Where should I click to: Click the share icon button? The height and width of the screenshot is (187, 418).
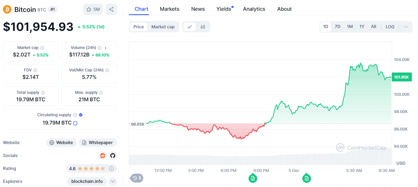(111, 9)
